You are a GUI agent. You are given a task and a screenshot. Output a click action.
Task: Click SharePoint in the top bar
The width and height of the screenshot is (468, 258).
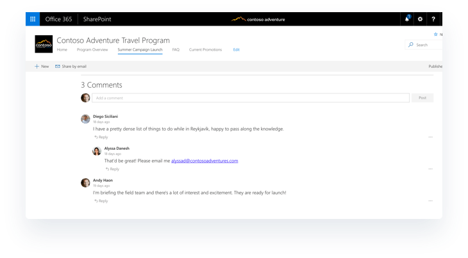tap(97, 19)
